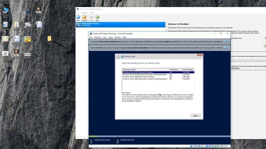Click the Date modified column header

click(x=187, y=70)
